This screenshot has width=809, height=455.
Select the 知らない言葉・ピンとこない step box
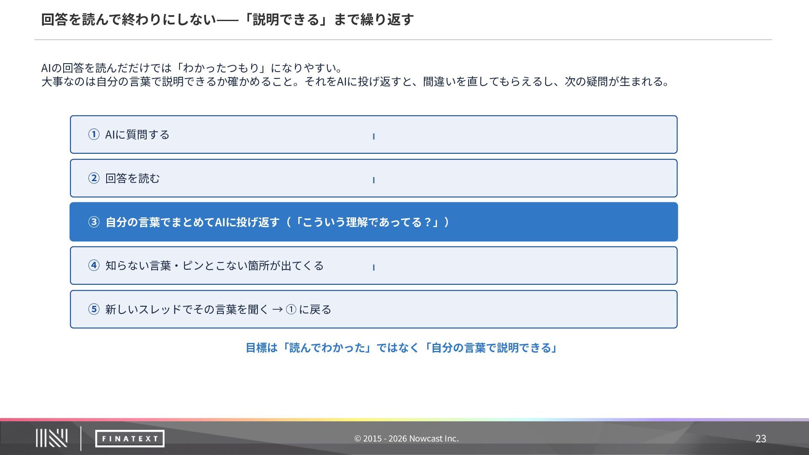point(374,265)
